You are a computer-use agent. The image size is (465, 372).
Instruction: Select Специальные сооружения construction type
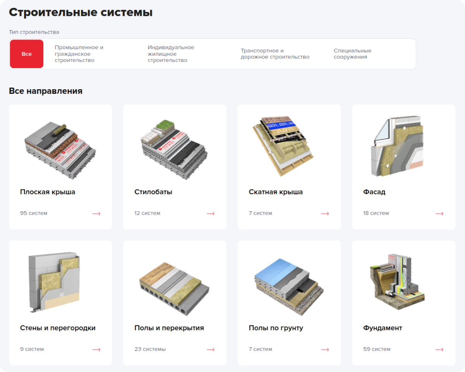pos(352,54)
